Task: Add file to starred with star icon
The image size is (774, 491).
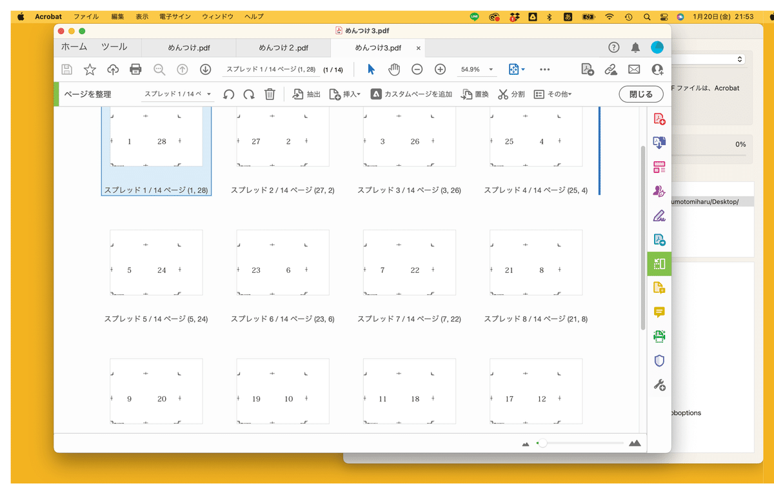Action: 90,69
